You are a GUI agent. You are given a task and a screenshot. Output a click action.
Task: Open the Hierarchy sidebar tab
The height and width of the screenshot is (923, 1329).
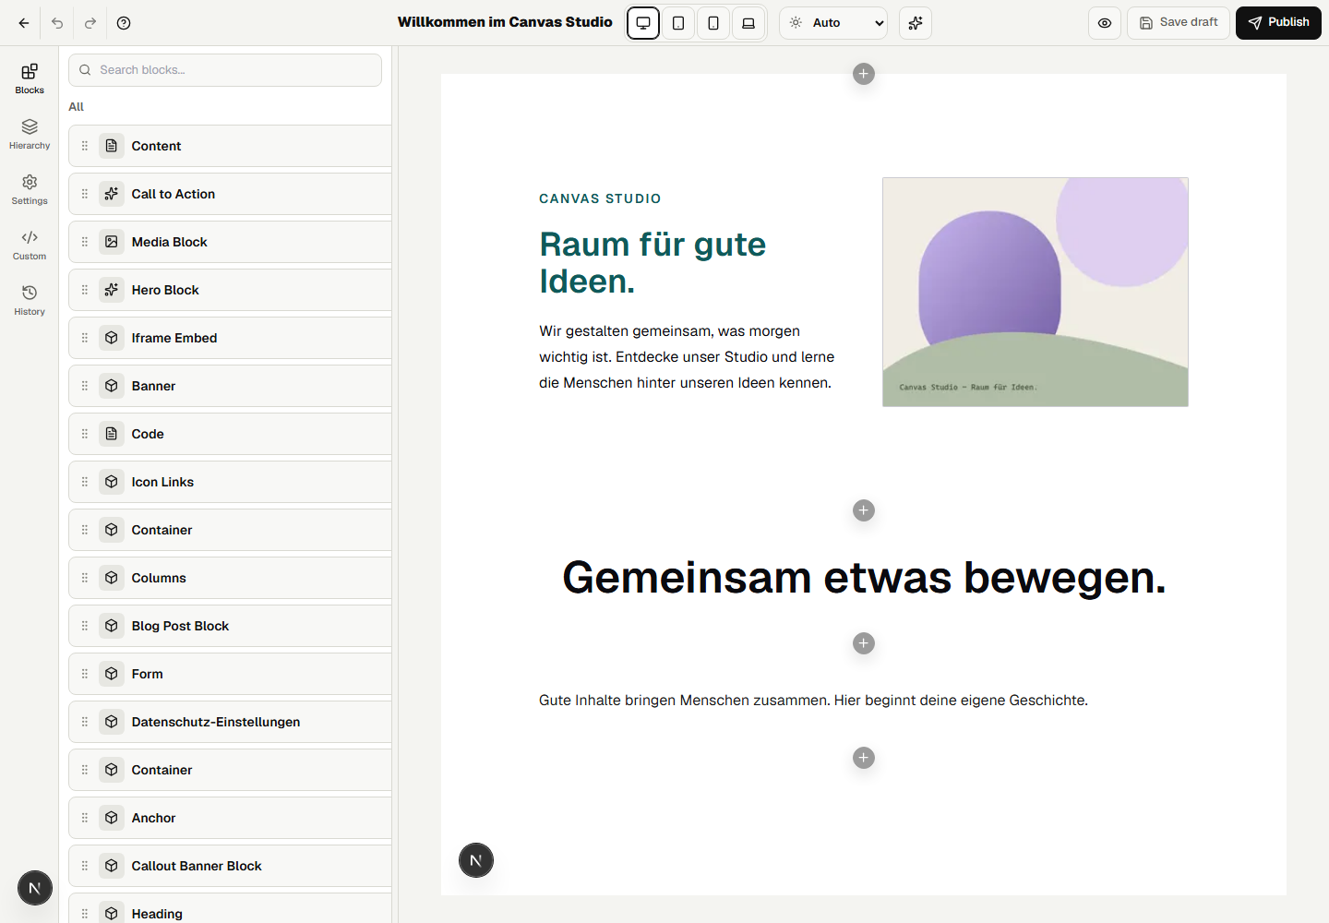click(x=30, y=134)
